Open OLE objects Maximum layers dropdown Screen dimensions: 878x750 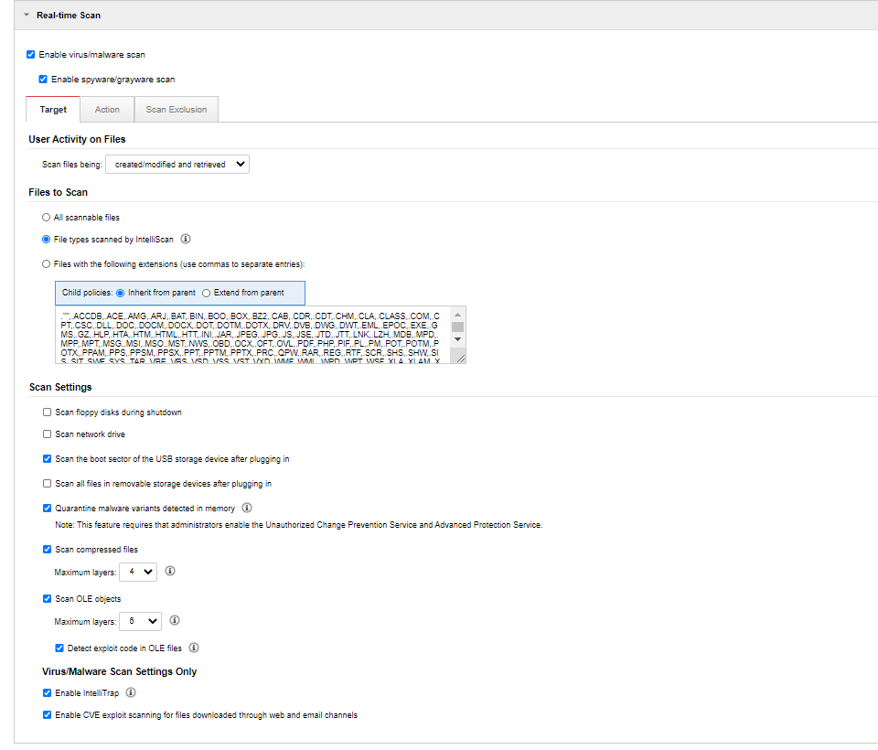(x=141, y=621)
